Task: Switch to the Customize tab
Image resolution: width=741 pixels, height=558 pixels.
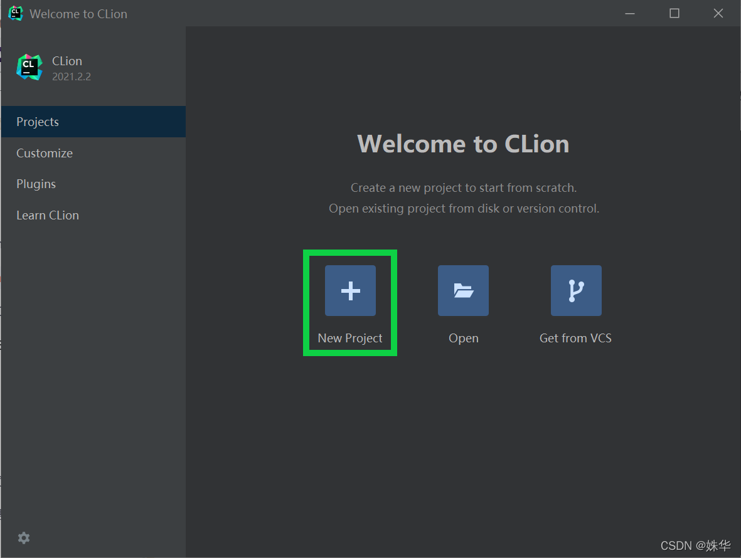Action: (93, 153)
